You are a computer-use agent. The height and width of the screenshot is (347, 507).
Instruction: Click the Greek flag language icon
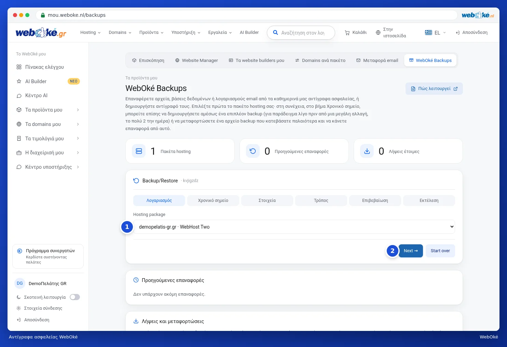(428, 33)
